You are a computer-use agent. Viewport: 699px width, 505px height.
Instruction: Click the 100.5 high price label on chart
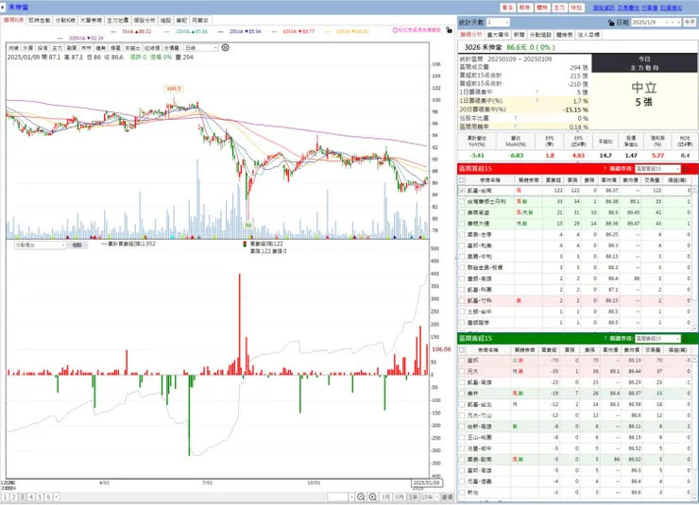(x=174, y=89)
